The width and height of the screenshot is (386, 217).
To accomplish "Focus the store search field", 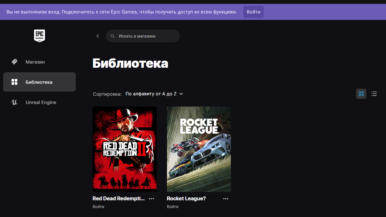I will pos(143,36).
